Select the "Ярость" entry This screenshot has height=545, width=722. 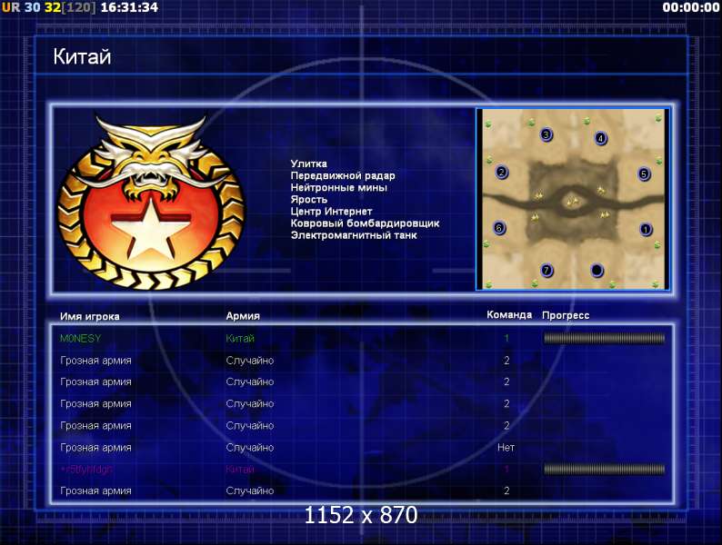308,200
